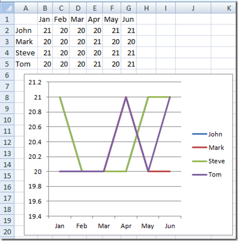
Task: Click the Mark legend entry
Action: [208, 148]
